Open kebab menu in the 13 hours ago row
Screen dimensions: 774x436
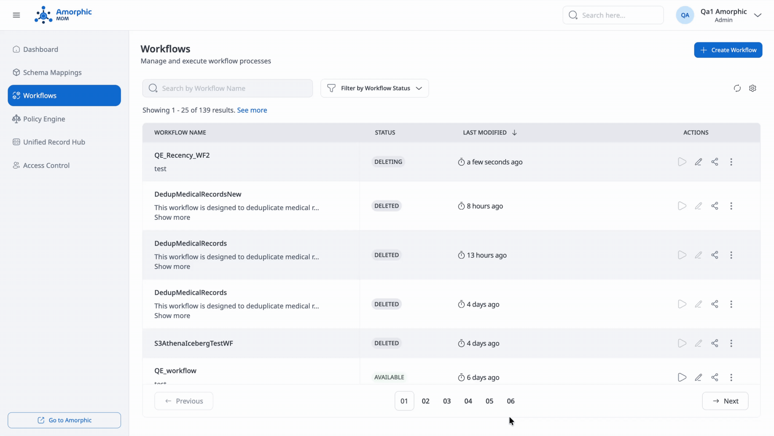point(731,255)
